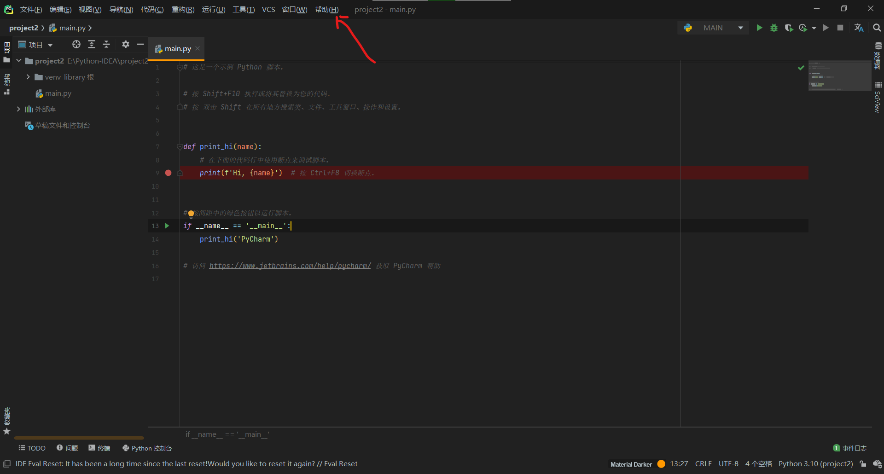
Task: Click the 4 个空格 indent setting
Action: point(758,464)
